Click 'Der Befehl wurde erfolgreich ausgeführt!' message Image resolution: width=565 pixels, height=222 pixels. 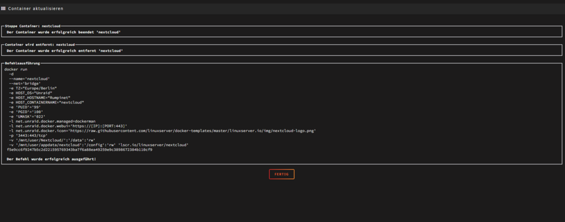click(x=51, y=159)
